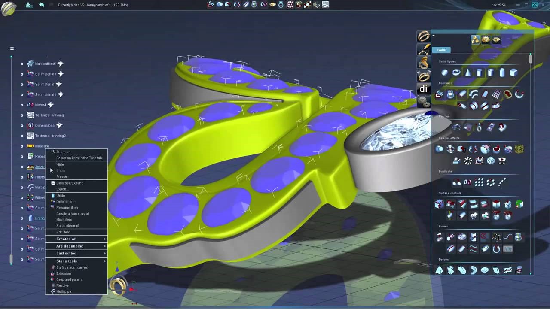Select the Sphere tool under Solid figures

[x=444, y=73]
